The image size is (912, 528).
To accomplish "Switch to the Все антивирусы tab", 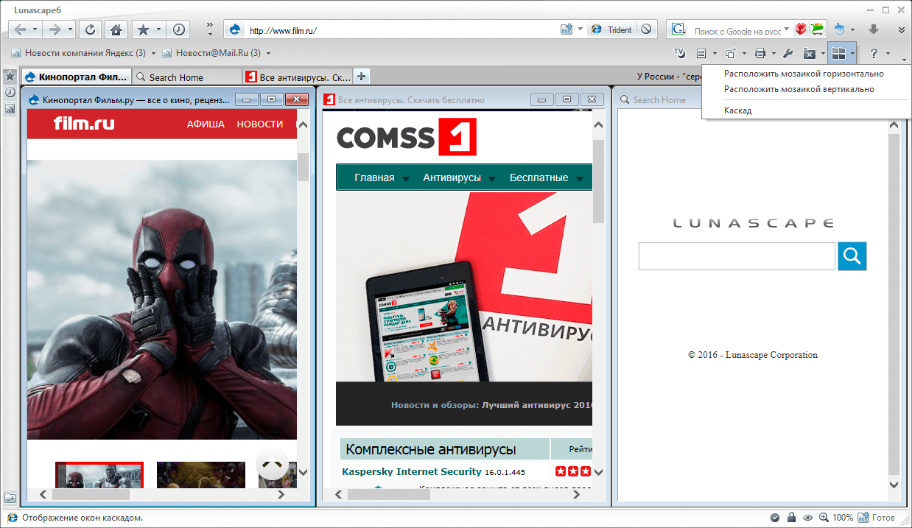I will pyautogui.click(x=298, y=77).
